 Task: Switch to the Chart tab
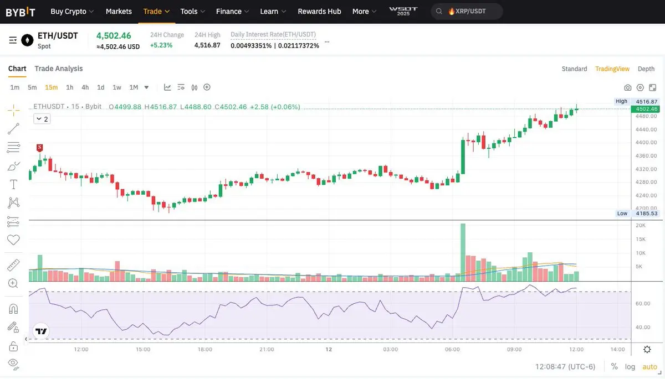click(17, 69)
